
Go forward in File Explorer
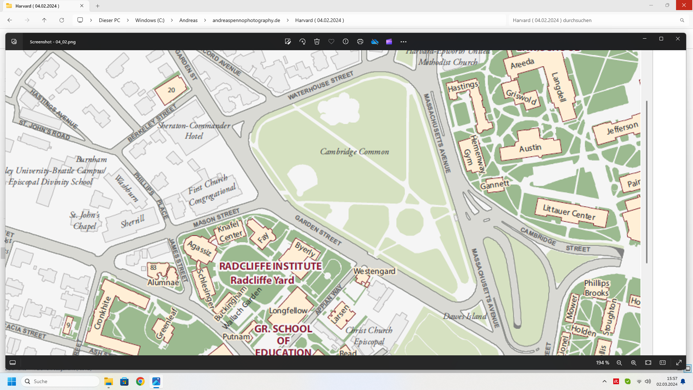(27, 20)
